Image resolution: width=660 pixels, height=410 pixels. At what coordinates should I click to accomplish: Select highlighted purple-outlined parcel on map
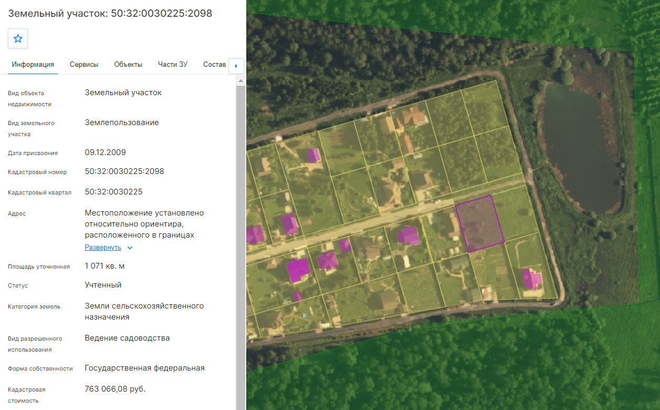pos(480,223)
